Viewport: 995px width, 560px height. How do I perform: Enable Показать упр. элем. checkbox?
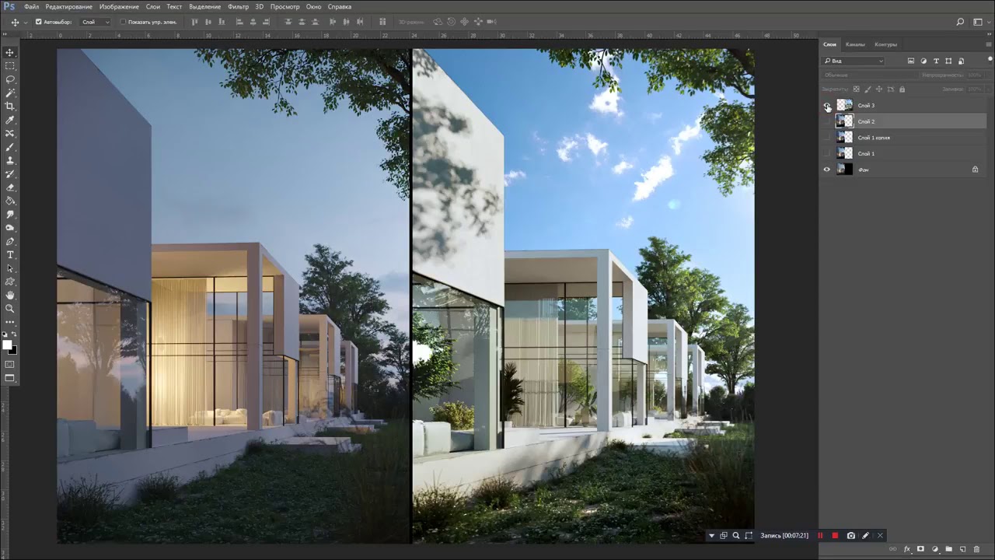coord(123,22)
